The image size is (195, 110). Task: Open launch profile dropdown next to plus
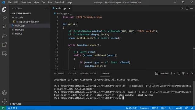coord(175,73)
